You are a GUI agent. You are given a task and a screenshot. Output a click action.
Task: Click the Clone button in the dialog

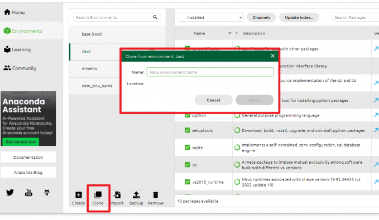pos(255,100)
